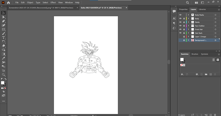Select the Pen tool

point(4,21)
